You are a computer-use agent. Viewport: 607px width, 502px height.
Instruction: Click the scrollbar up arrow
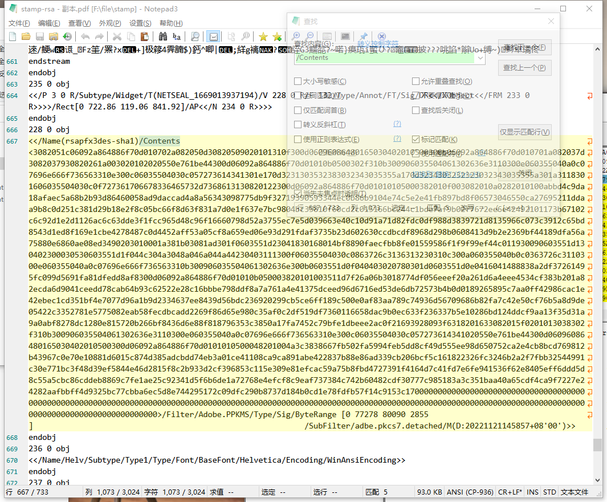click(x=598, y=49)
